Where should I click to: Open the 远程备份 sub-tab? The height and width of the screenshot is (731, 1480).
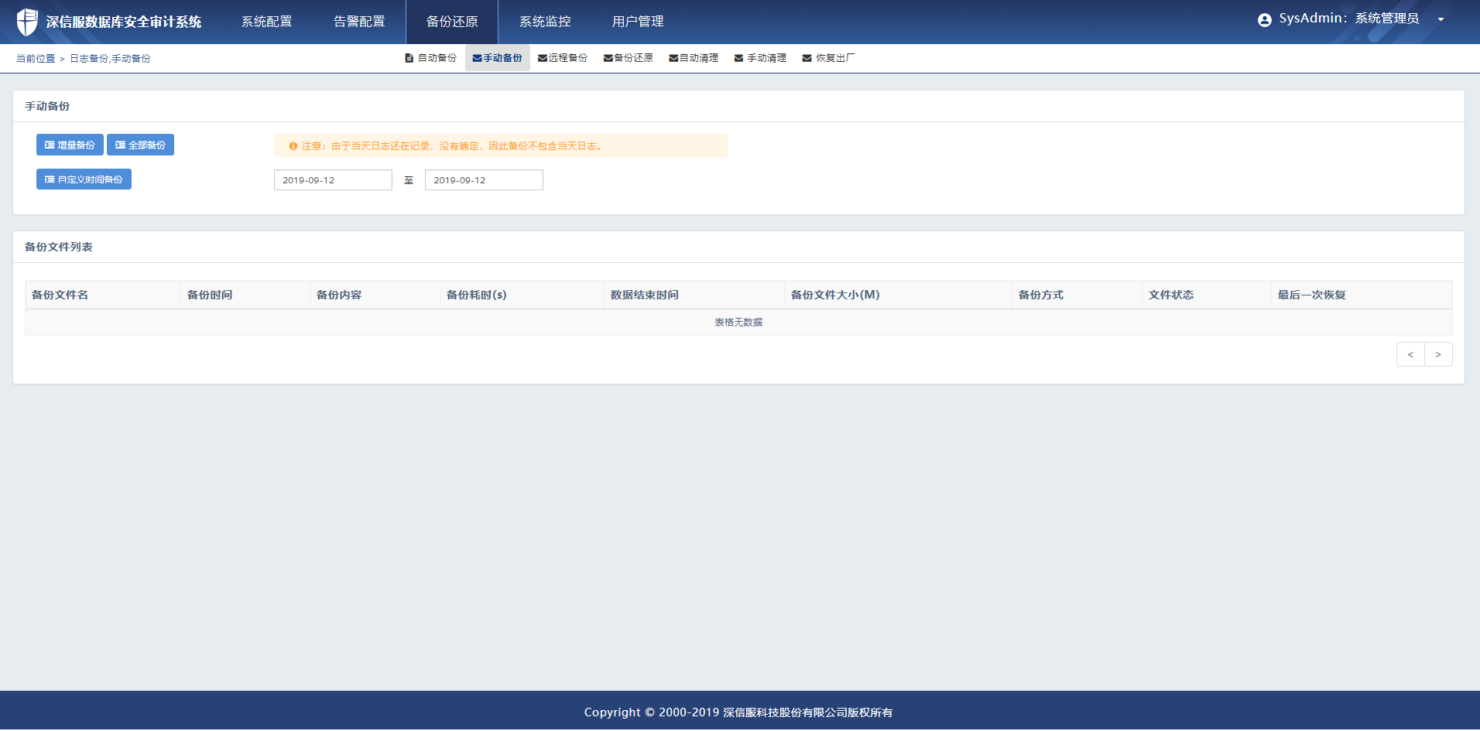coord(563,58)
